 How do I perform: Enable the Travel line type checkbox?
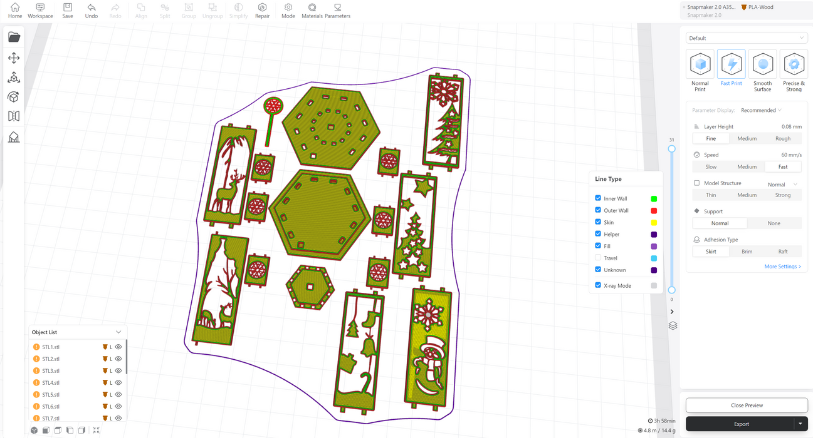598,258
